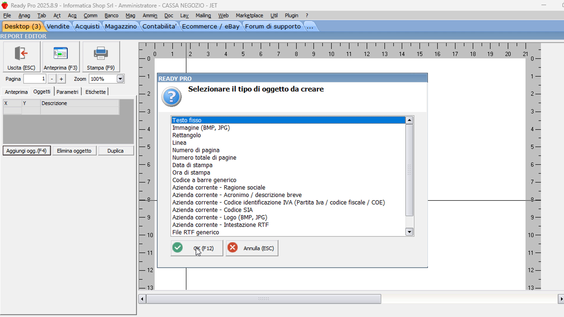This screenshot has height=317, width=564.
Task: Decrease page number with minus button
Action: [x=52, y=79]
